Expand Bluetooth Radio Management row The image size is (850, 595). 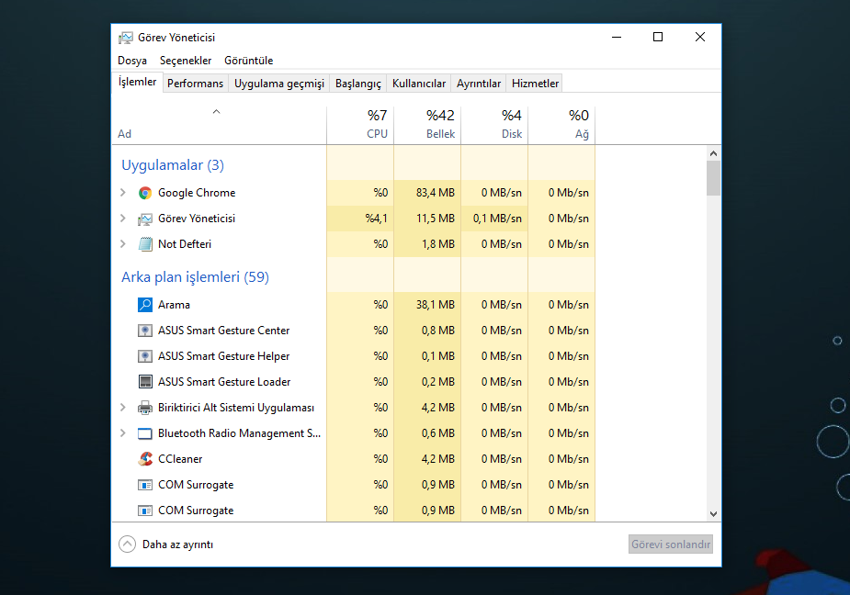click(x=123, y=433)
